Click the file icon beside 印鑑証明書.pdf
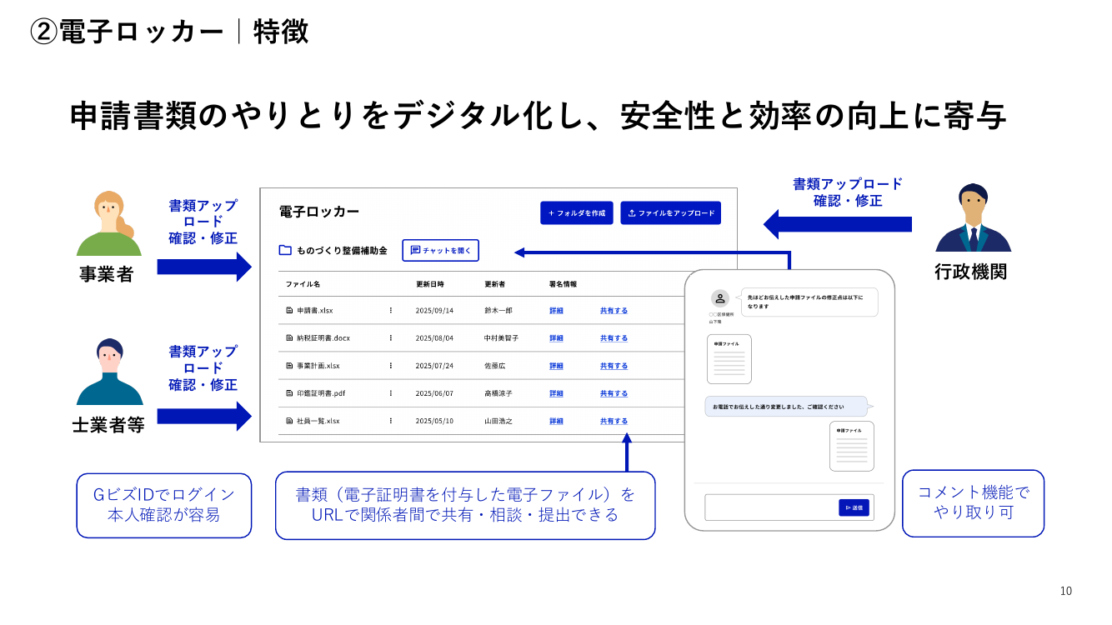The width and height of the screenshot is (1112, 625). [x=289, y=393]
